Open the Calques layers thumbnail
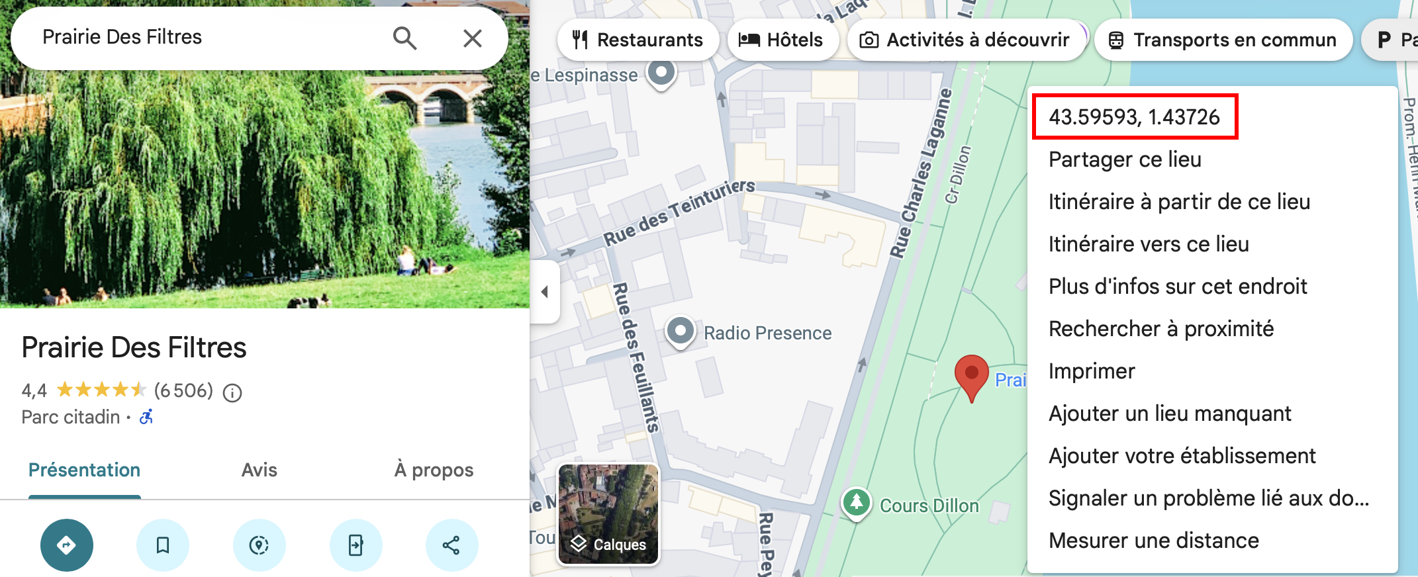This screenshot has height=577, width=1418. (608, 514)
